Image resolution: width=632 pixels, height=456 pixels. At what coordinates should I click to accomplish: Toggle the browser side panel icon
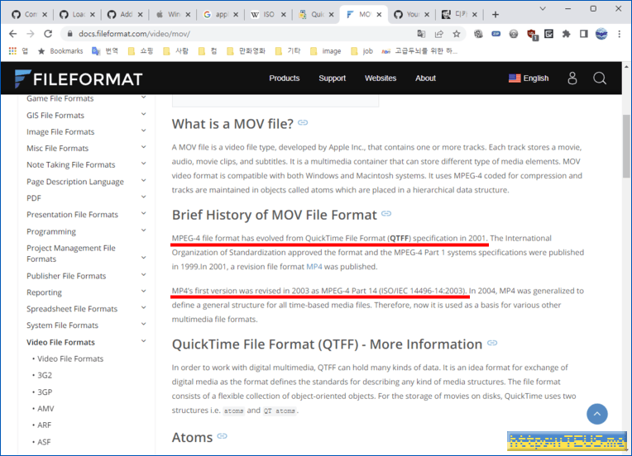(584, 34)
